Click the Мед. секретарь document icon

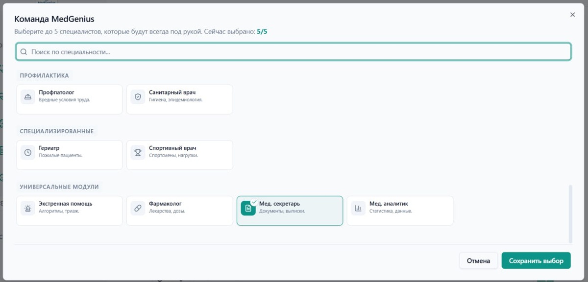point(248,209)
